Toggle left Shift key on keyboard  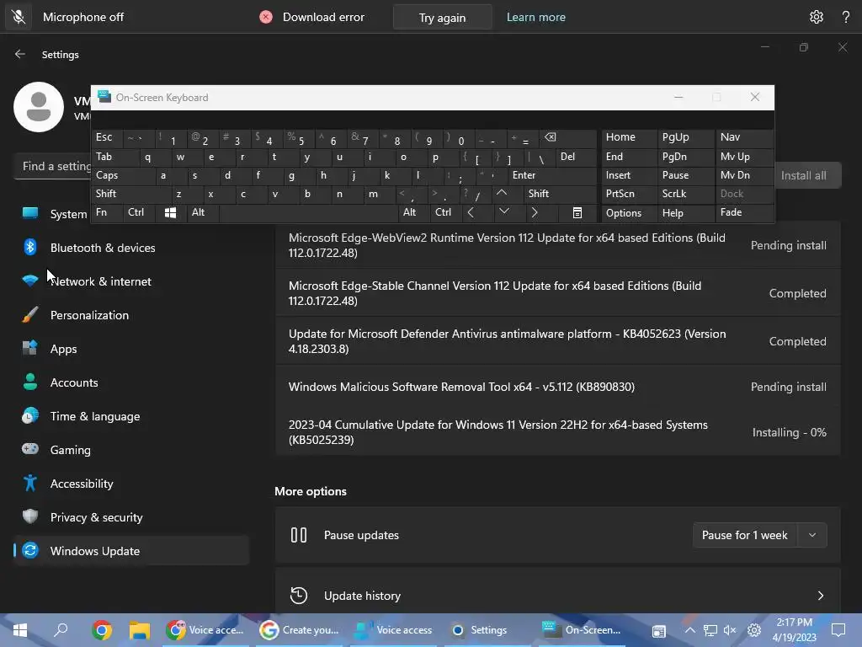click(x=130, y=194)
